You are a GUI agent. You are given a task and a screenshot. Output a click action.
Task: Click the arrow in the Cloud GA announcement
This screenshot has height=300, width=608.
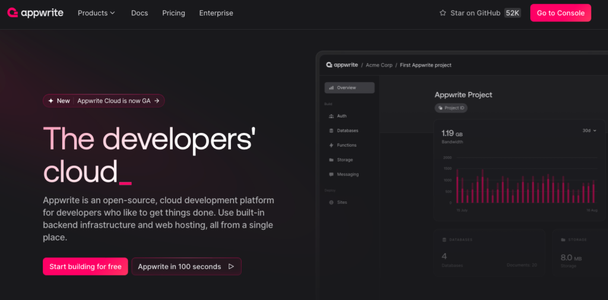pyautogui.click(x=157, y=101)
